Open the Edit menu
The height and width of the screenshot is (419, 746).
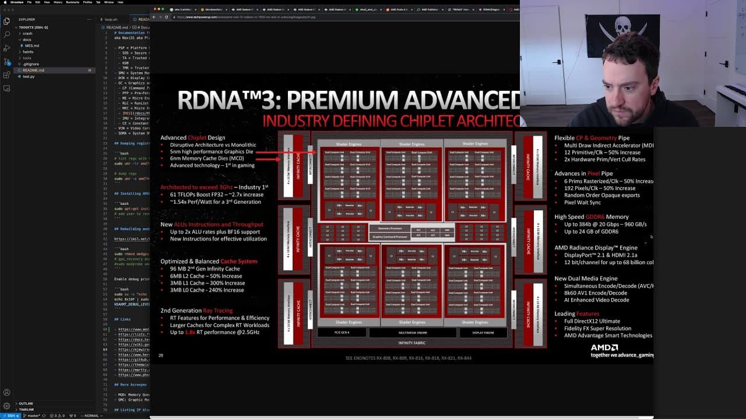tap(38, 2)
